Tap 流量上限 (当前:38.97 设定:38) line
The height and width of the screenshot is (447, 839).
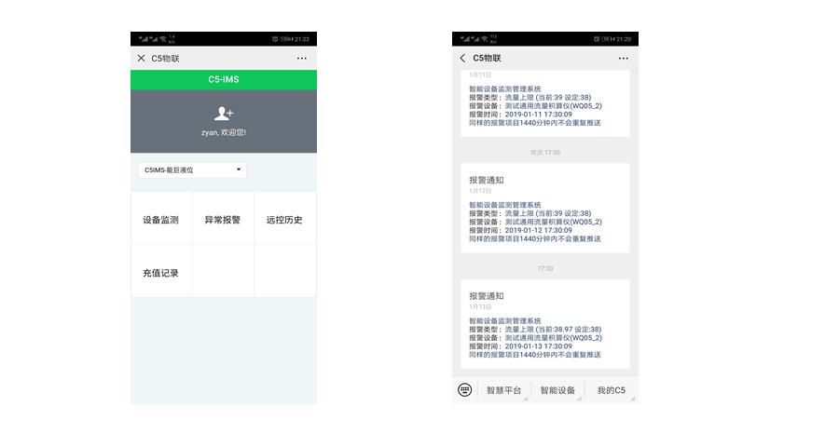pyautogui.click(x=553, y=330)
